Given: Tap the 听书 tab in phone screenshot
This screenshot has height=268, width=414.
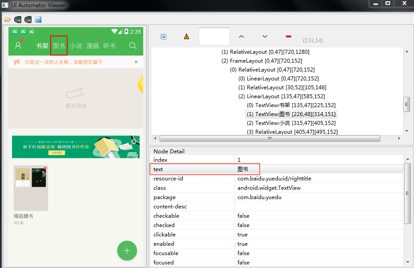Looking at the screenshot, I should (x=109, y=46).
